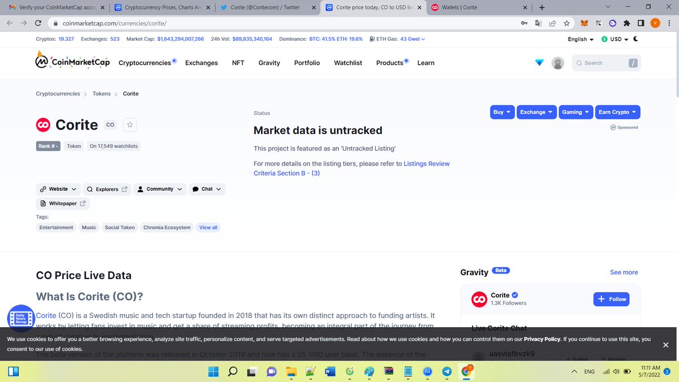This screenshot has width=679, height=382.
Task: Click the Corite logo in Gravity card
Action: (x=479, y=299)
